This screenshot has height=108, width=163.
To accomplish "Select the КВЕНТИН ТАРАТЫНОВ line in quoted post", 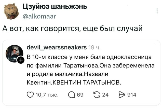I will [x=74, y=83].
